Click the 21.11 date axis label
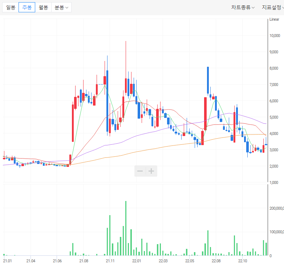 [x=110, y=261]
